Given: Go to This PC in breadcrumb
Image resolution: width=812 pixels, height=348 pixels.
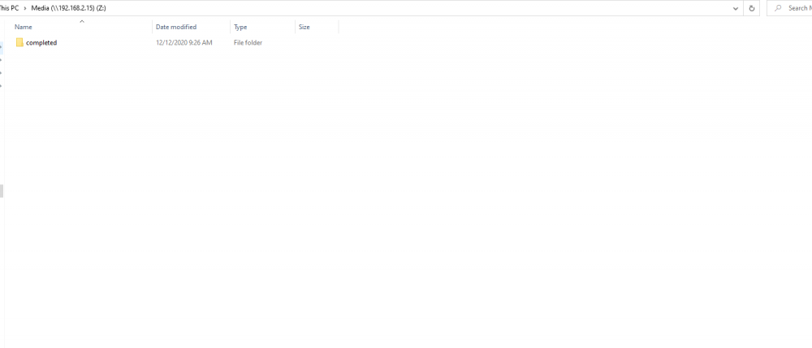Looking at the screenshot, I should tap(9, 8).
